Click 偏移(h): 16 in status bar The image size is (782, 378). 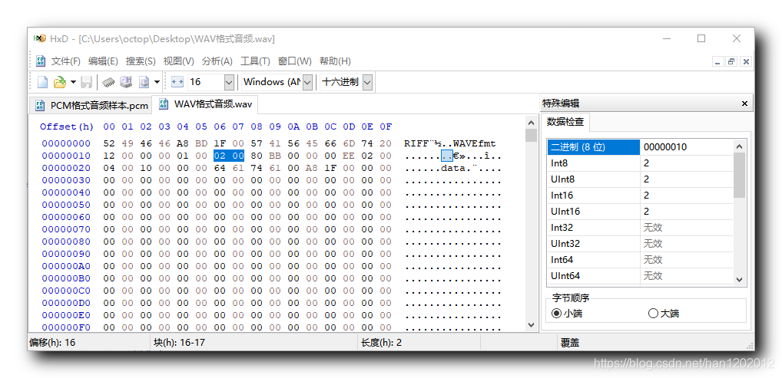[52, 343]
